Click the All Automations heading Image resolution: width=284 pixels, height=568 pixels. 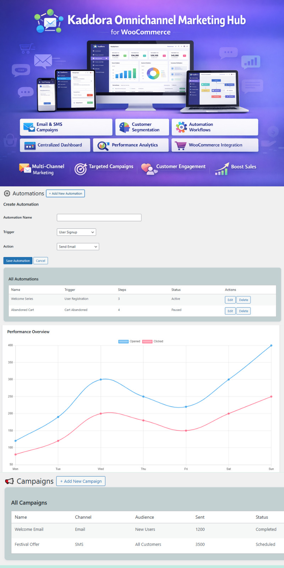(x=23, y=279)
